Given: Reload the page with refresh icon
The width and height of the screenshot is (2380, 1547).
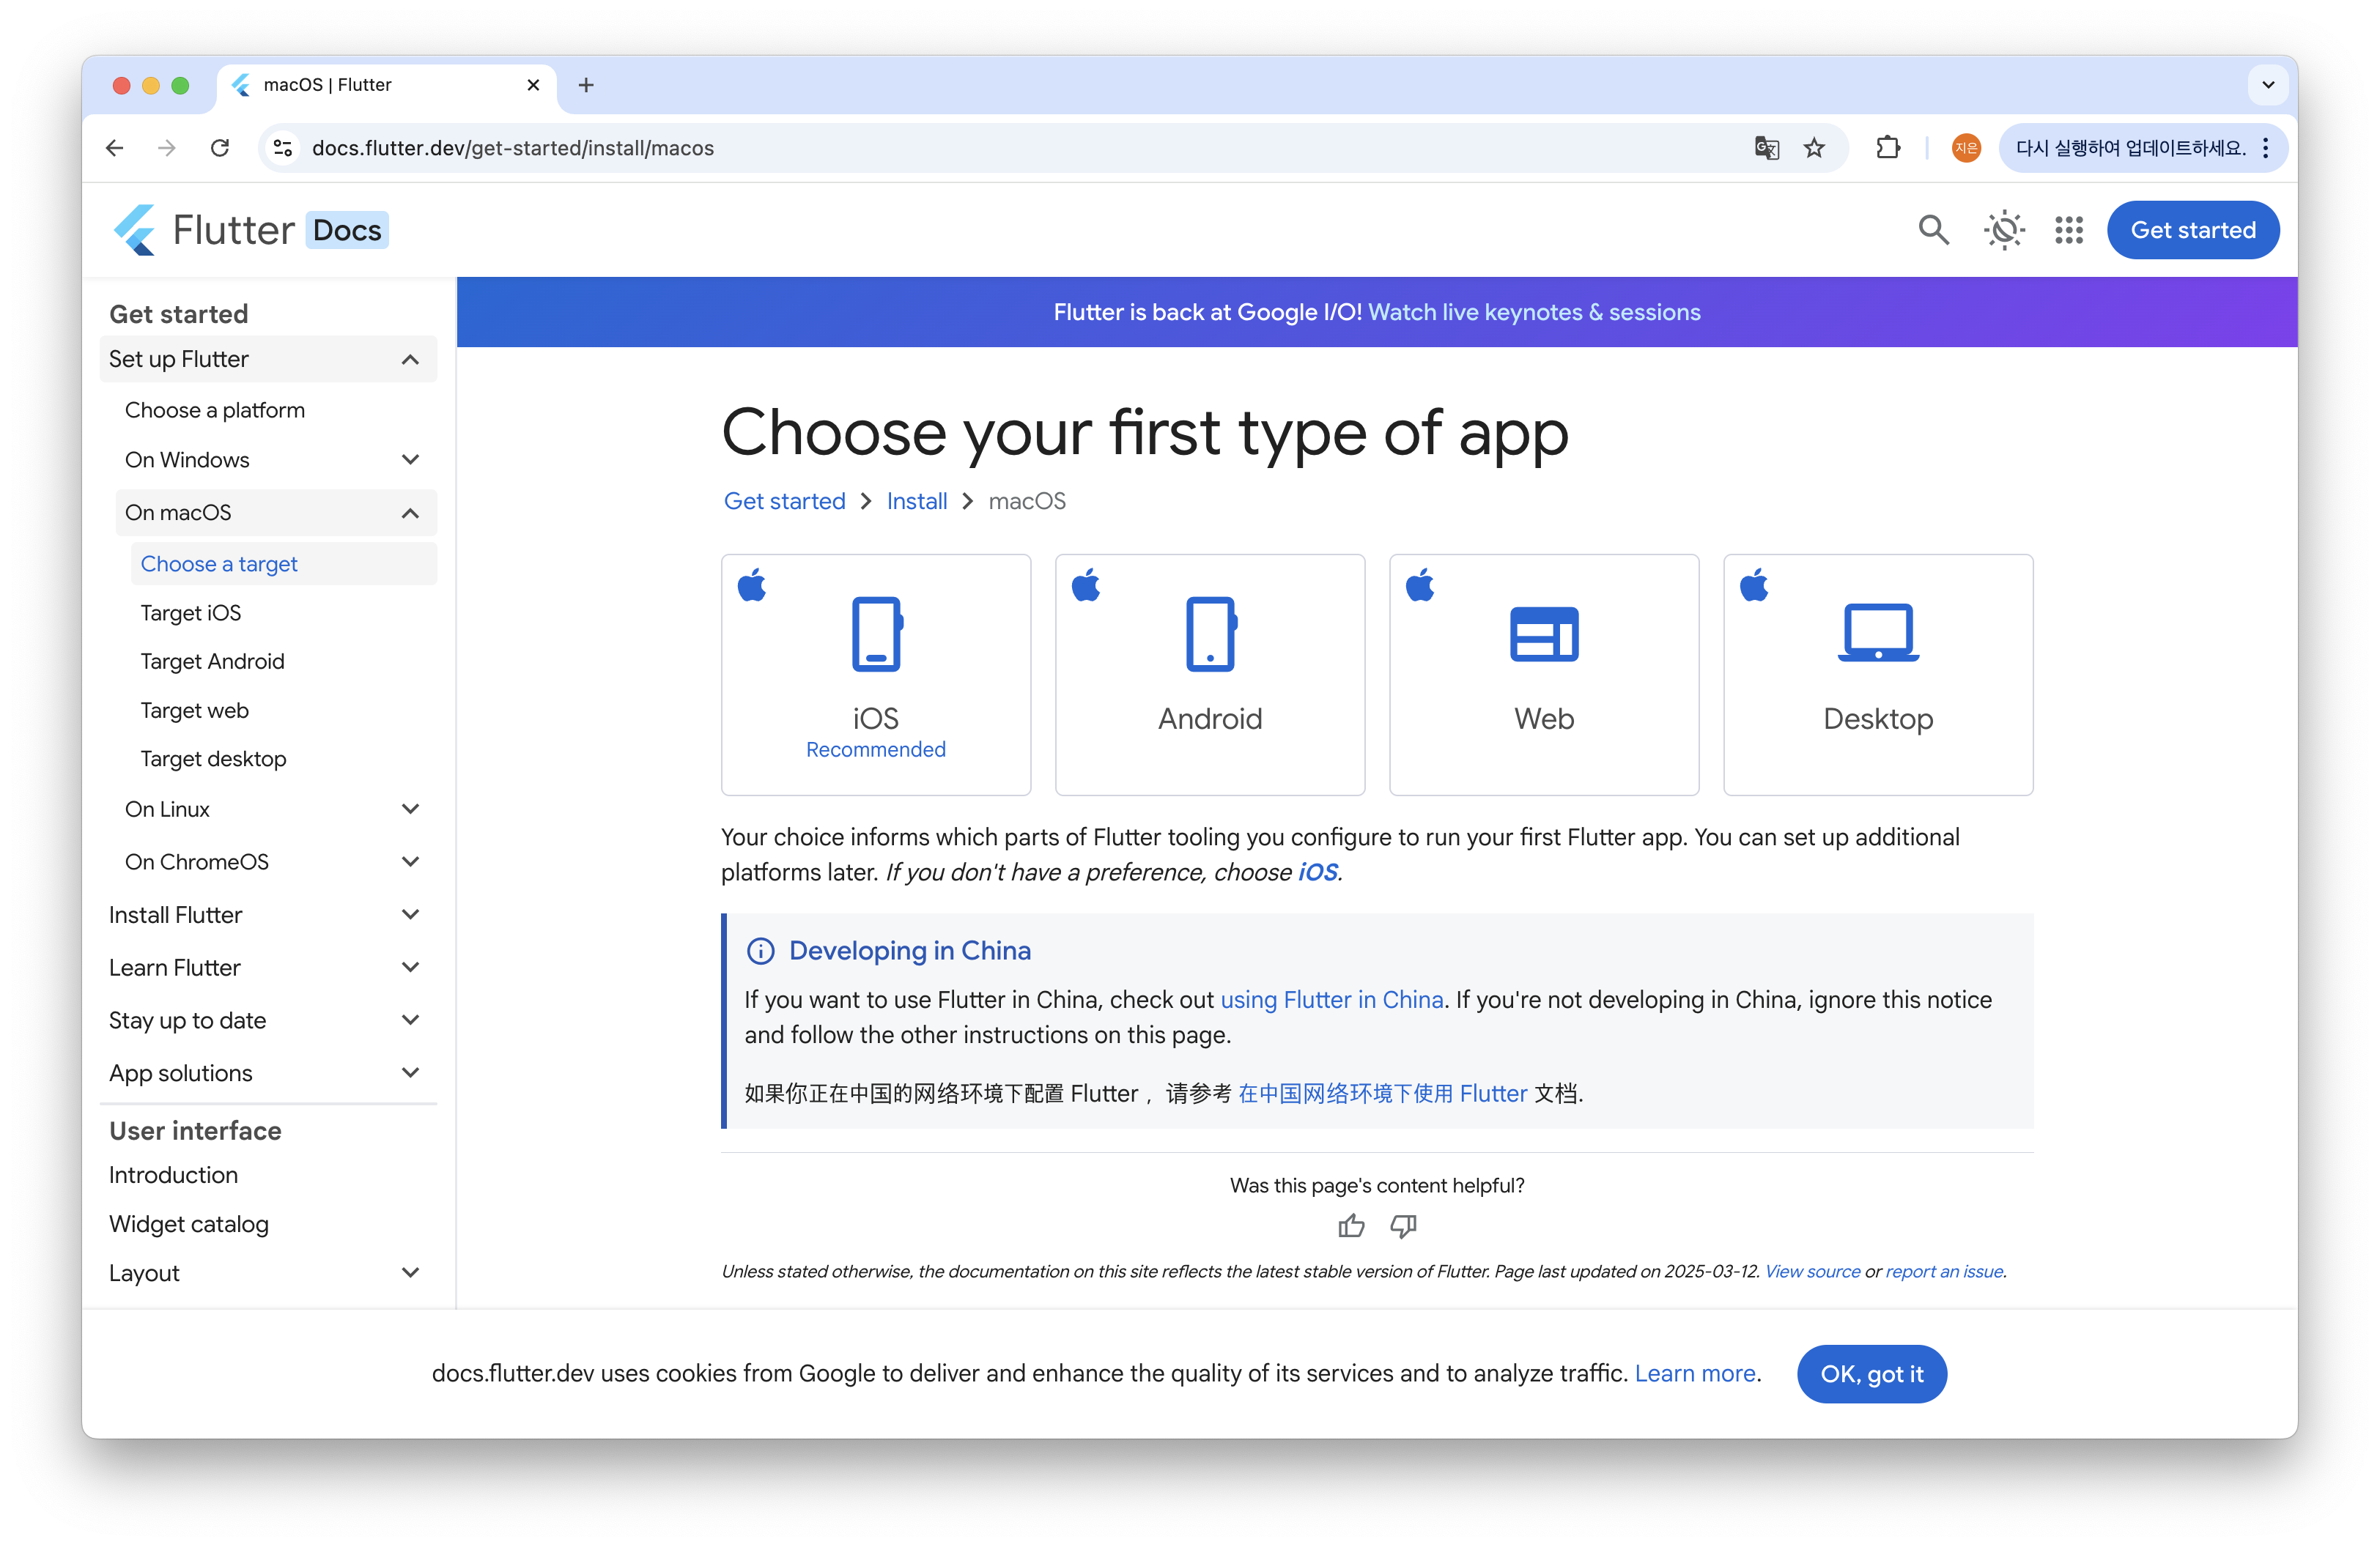Looking at the screenshot, I should coord(220,148).
